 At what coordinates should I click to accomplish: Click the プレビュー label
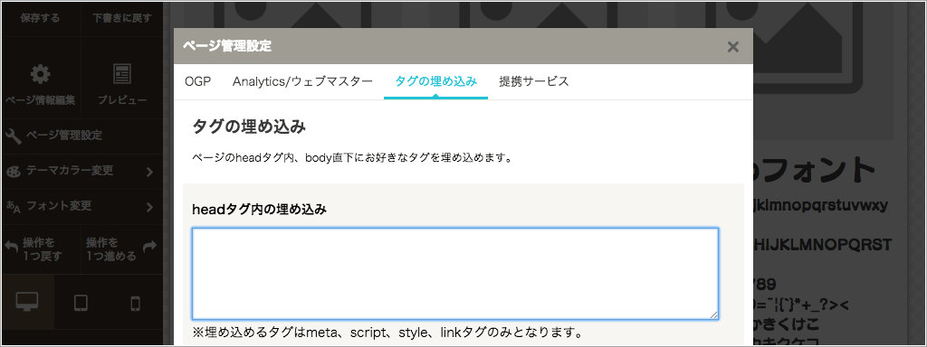coord(122,99)
